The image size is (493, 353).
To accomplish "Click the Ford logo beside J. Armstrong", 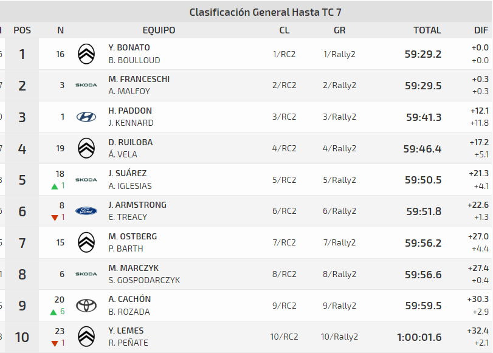I will [x=86, y=211].
